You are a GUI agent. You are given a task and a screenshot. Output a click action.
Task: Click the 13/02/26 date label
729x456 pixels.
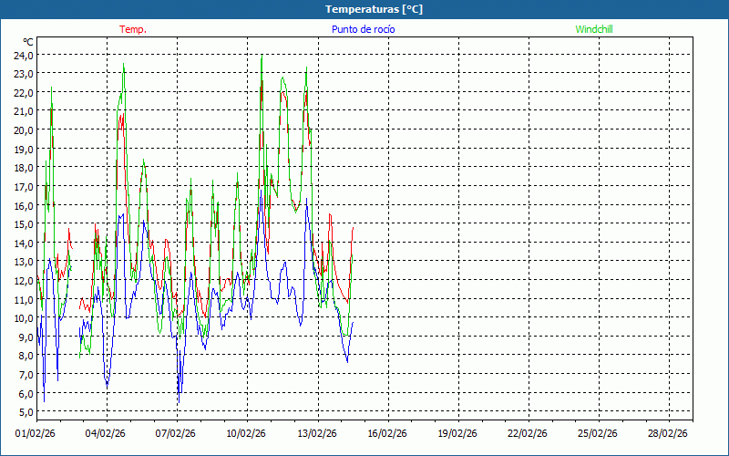pos(317,434)
